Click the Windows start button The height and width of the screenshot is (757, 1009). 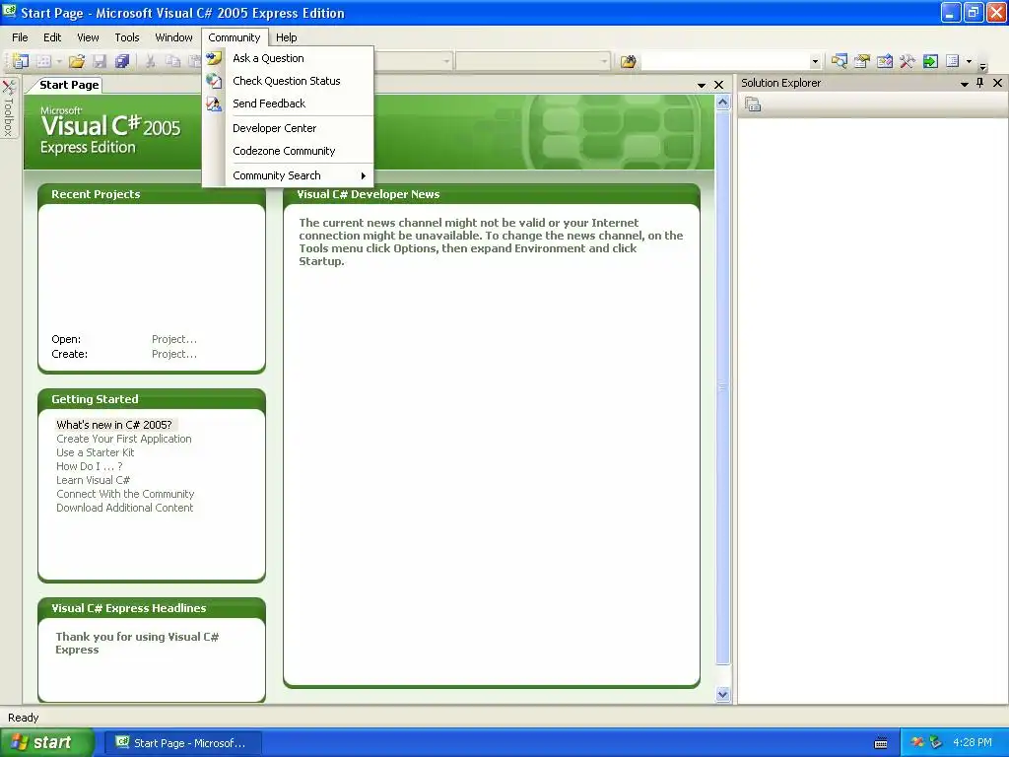click(x=46, y=742)
